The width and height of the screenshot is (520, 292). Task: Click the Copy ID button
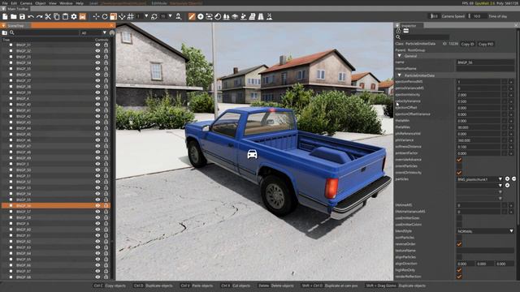(x=468, y=44)
